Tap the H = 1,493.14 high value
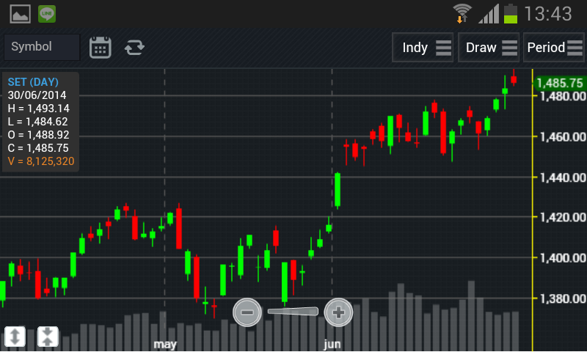587x352 pixels. coord(39,109)
